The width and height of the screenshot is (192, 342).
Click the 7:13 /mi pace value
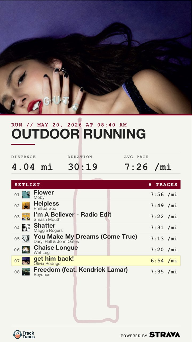tap(164, 239)
